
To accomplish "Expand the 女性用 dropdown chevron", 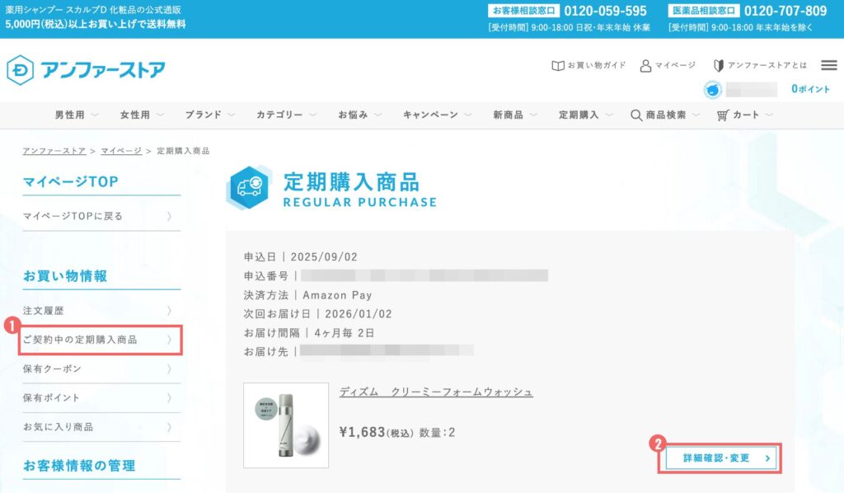I will tap(160, 115).
